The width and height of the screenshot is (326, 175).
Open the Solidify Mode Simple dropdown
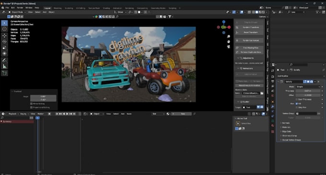[308, 87]
